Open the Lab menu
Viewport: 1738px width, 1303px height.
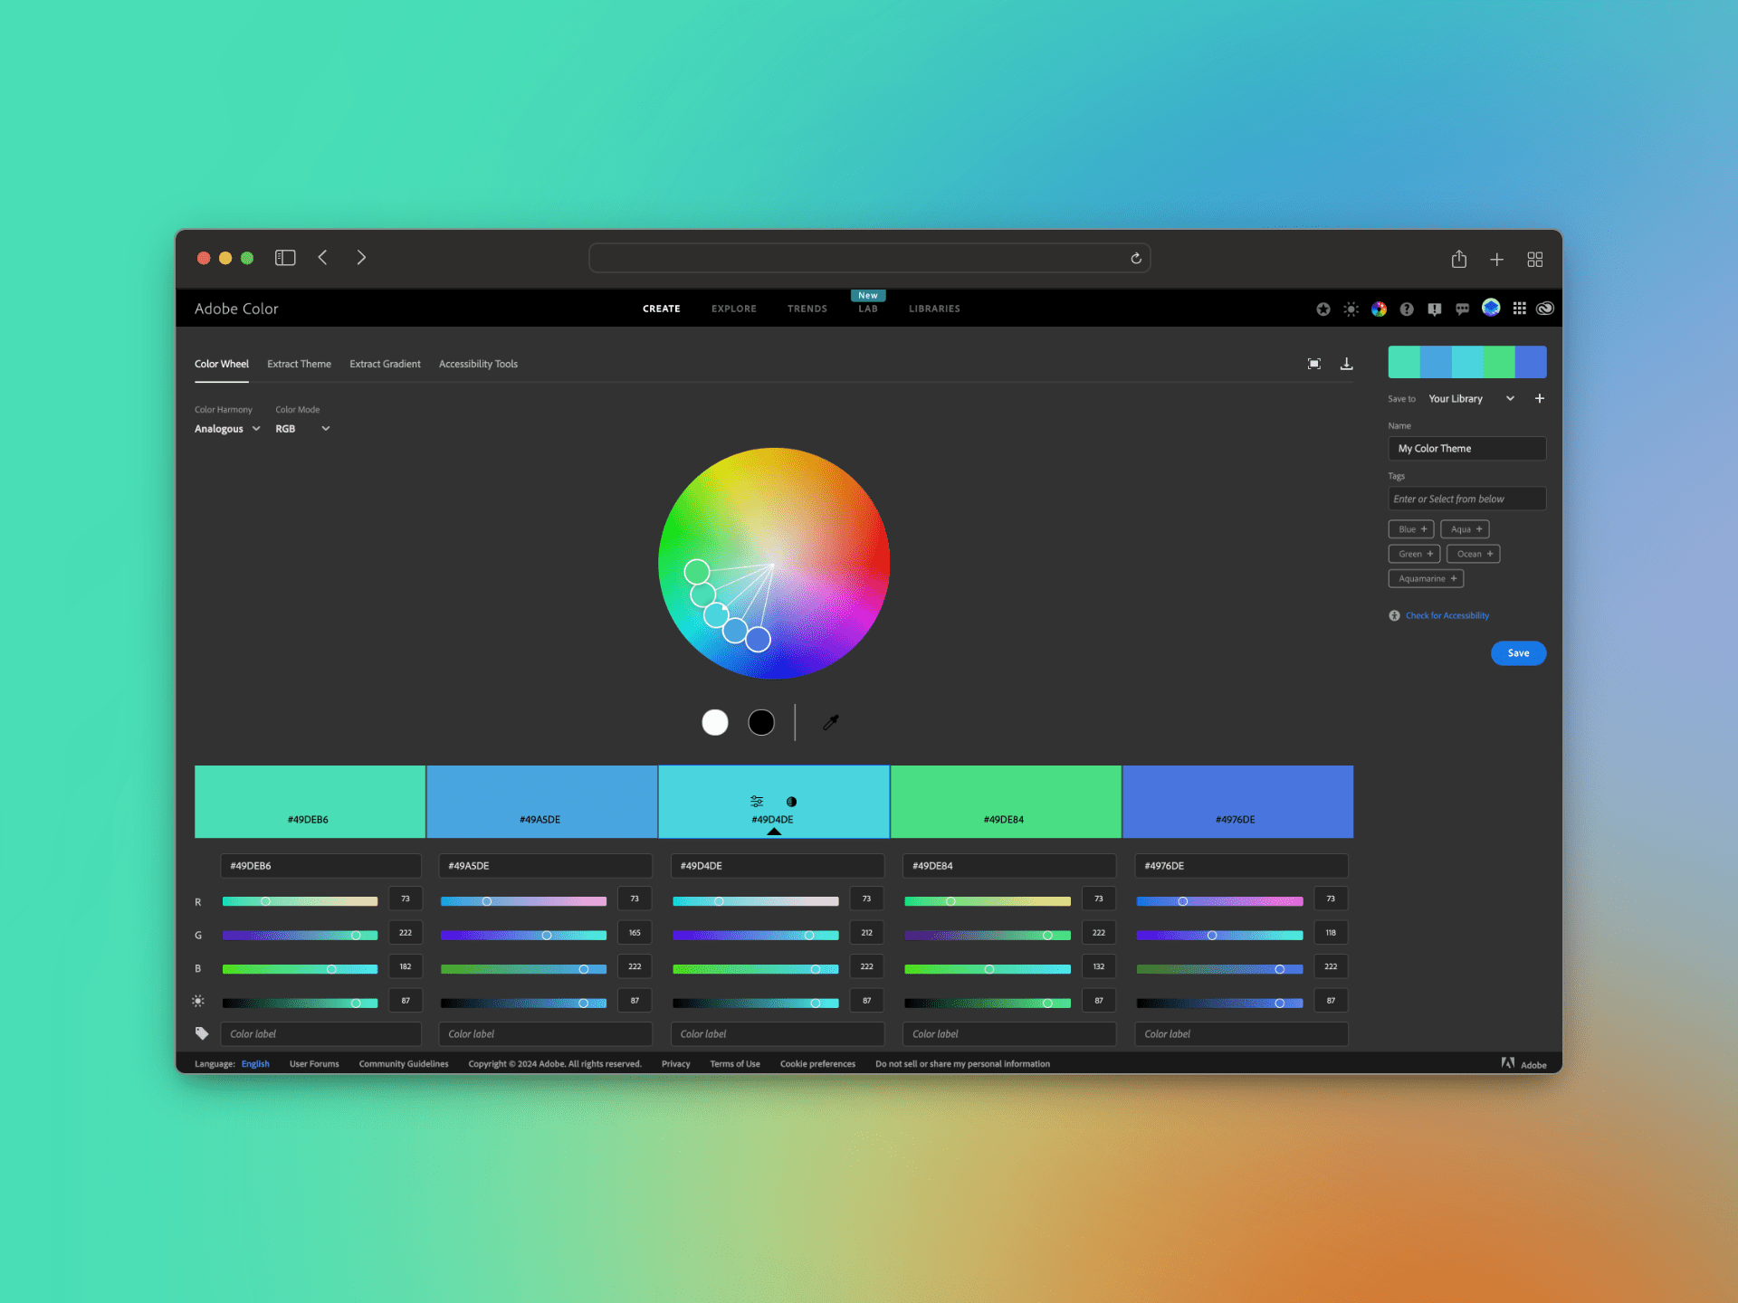point(868,309)
